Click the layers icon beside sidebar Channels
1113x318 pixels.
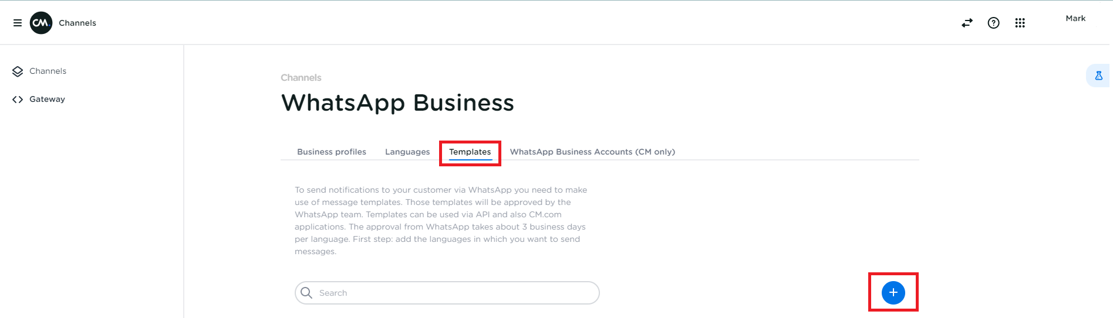[18, 71]
